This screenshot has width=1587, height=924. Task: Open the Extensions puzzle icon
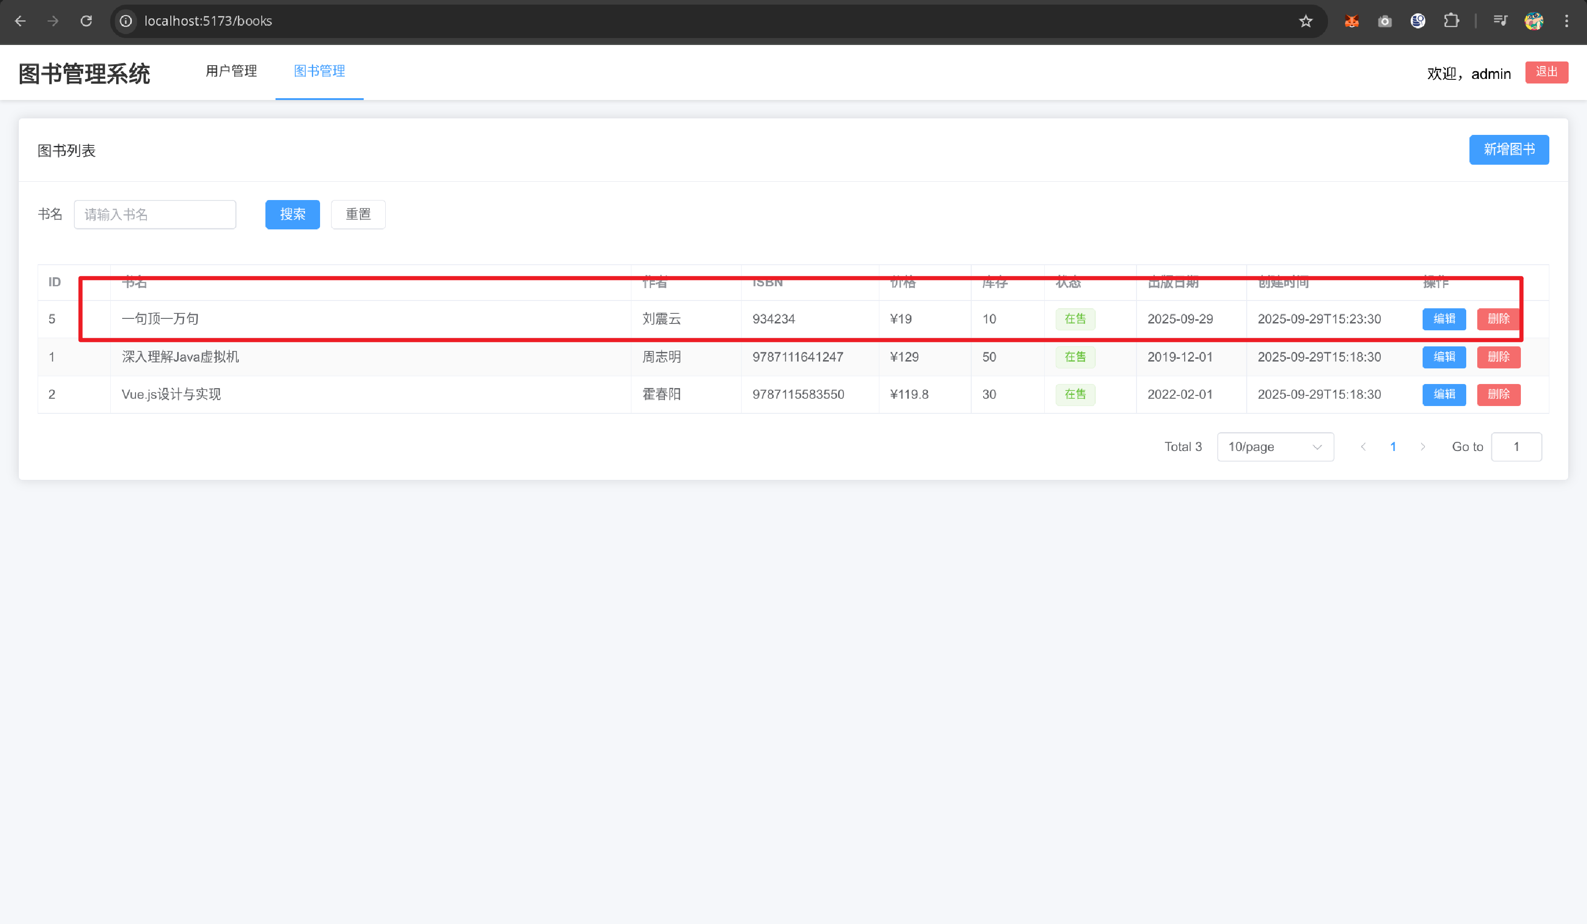[x=1451, y=21]
